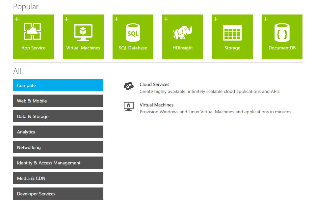Click the plus on the Storage tile
Image resolution: width=314 pixels, height=201 pixels.
(x=216, y=19)
